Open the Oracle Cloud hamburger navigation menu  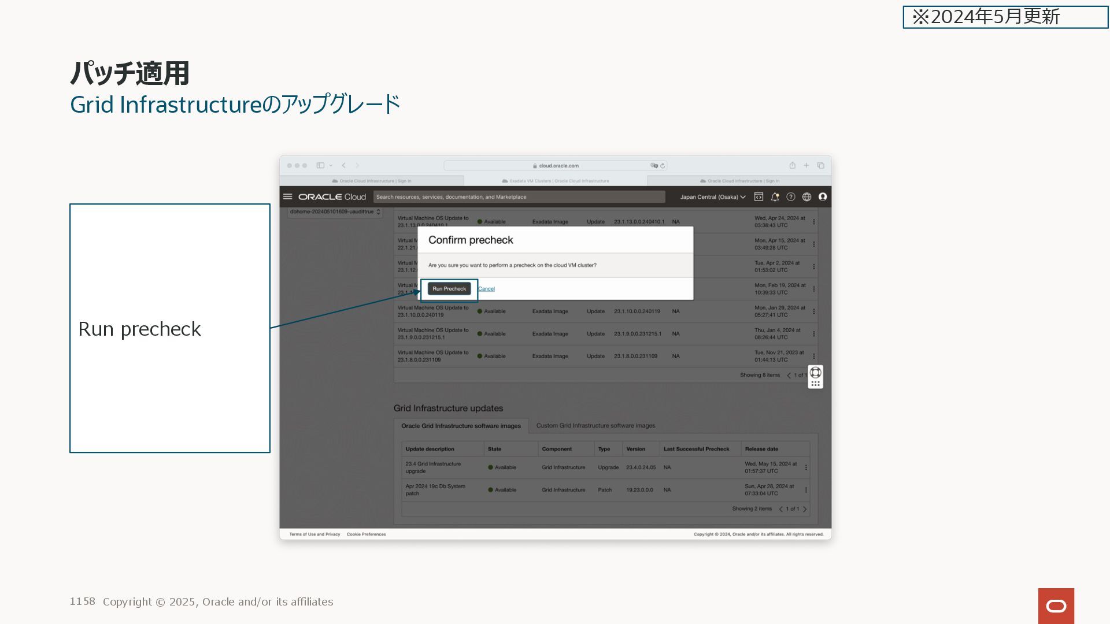(287, 196)
